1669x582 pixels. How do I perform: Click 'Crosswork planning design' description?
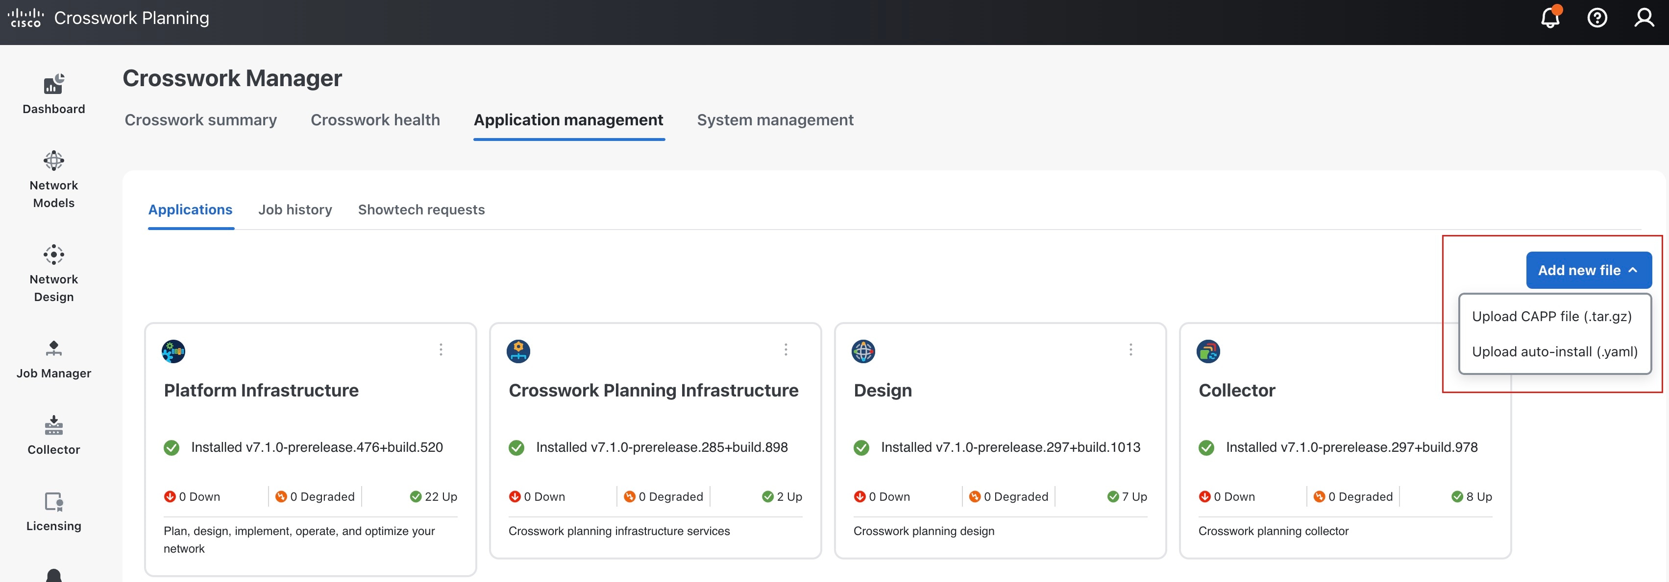pos(923,531)
